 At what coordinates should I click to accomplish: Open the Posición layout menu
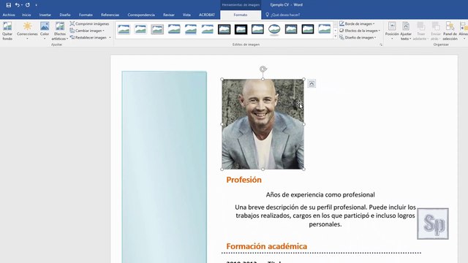coord(392,31)
